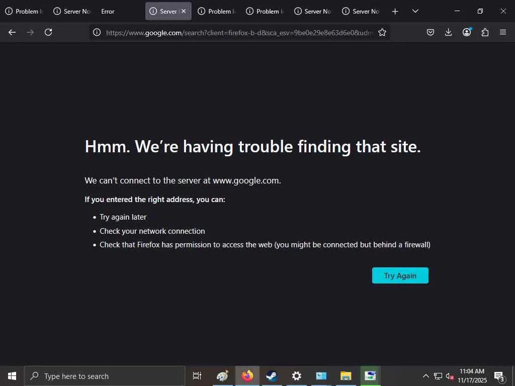The image size is (515, 386).
Task: Open the Paint palette app in taskbar
Action: click(222, 376)
